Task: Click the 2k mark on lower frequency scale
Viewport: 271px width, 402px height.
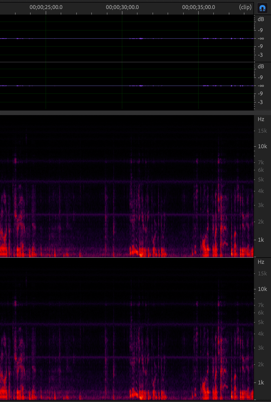Action: [x=261, y=365]
